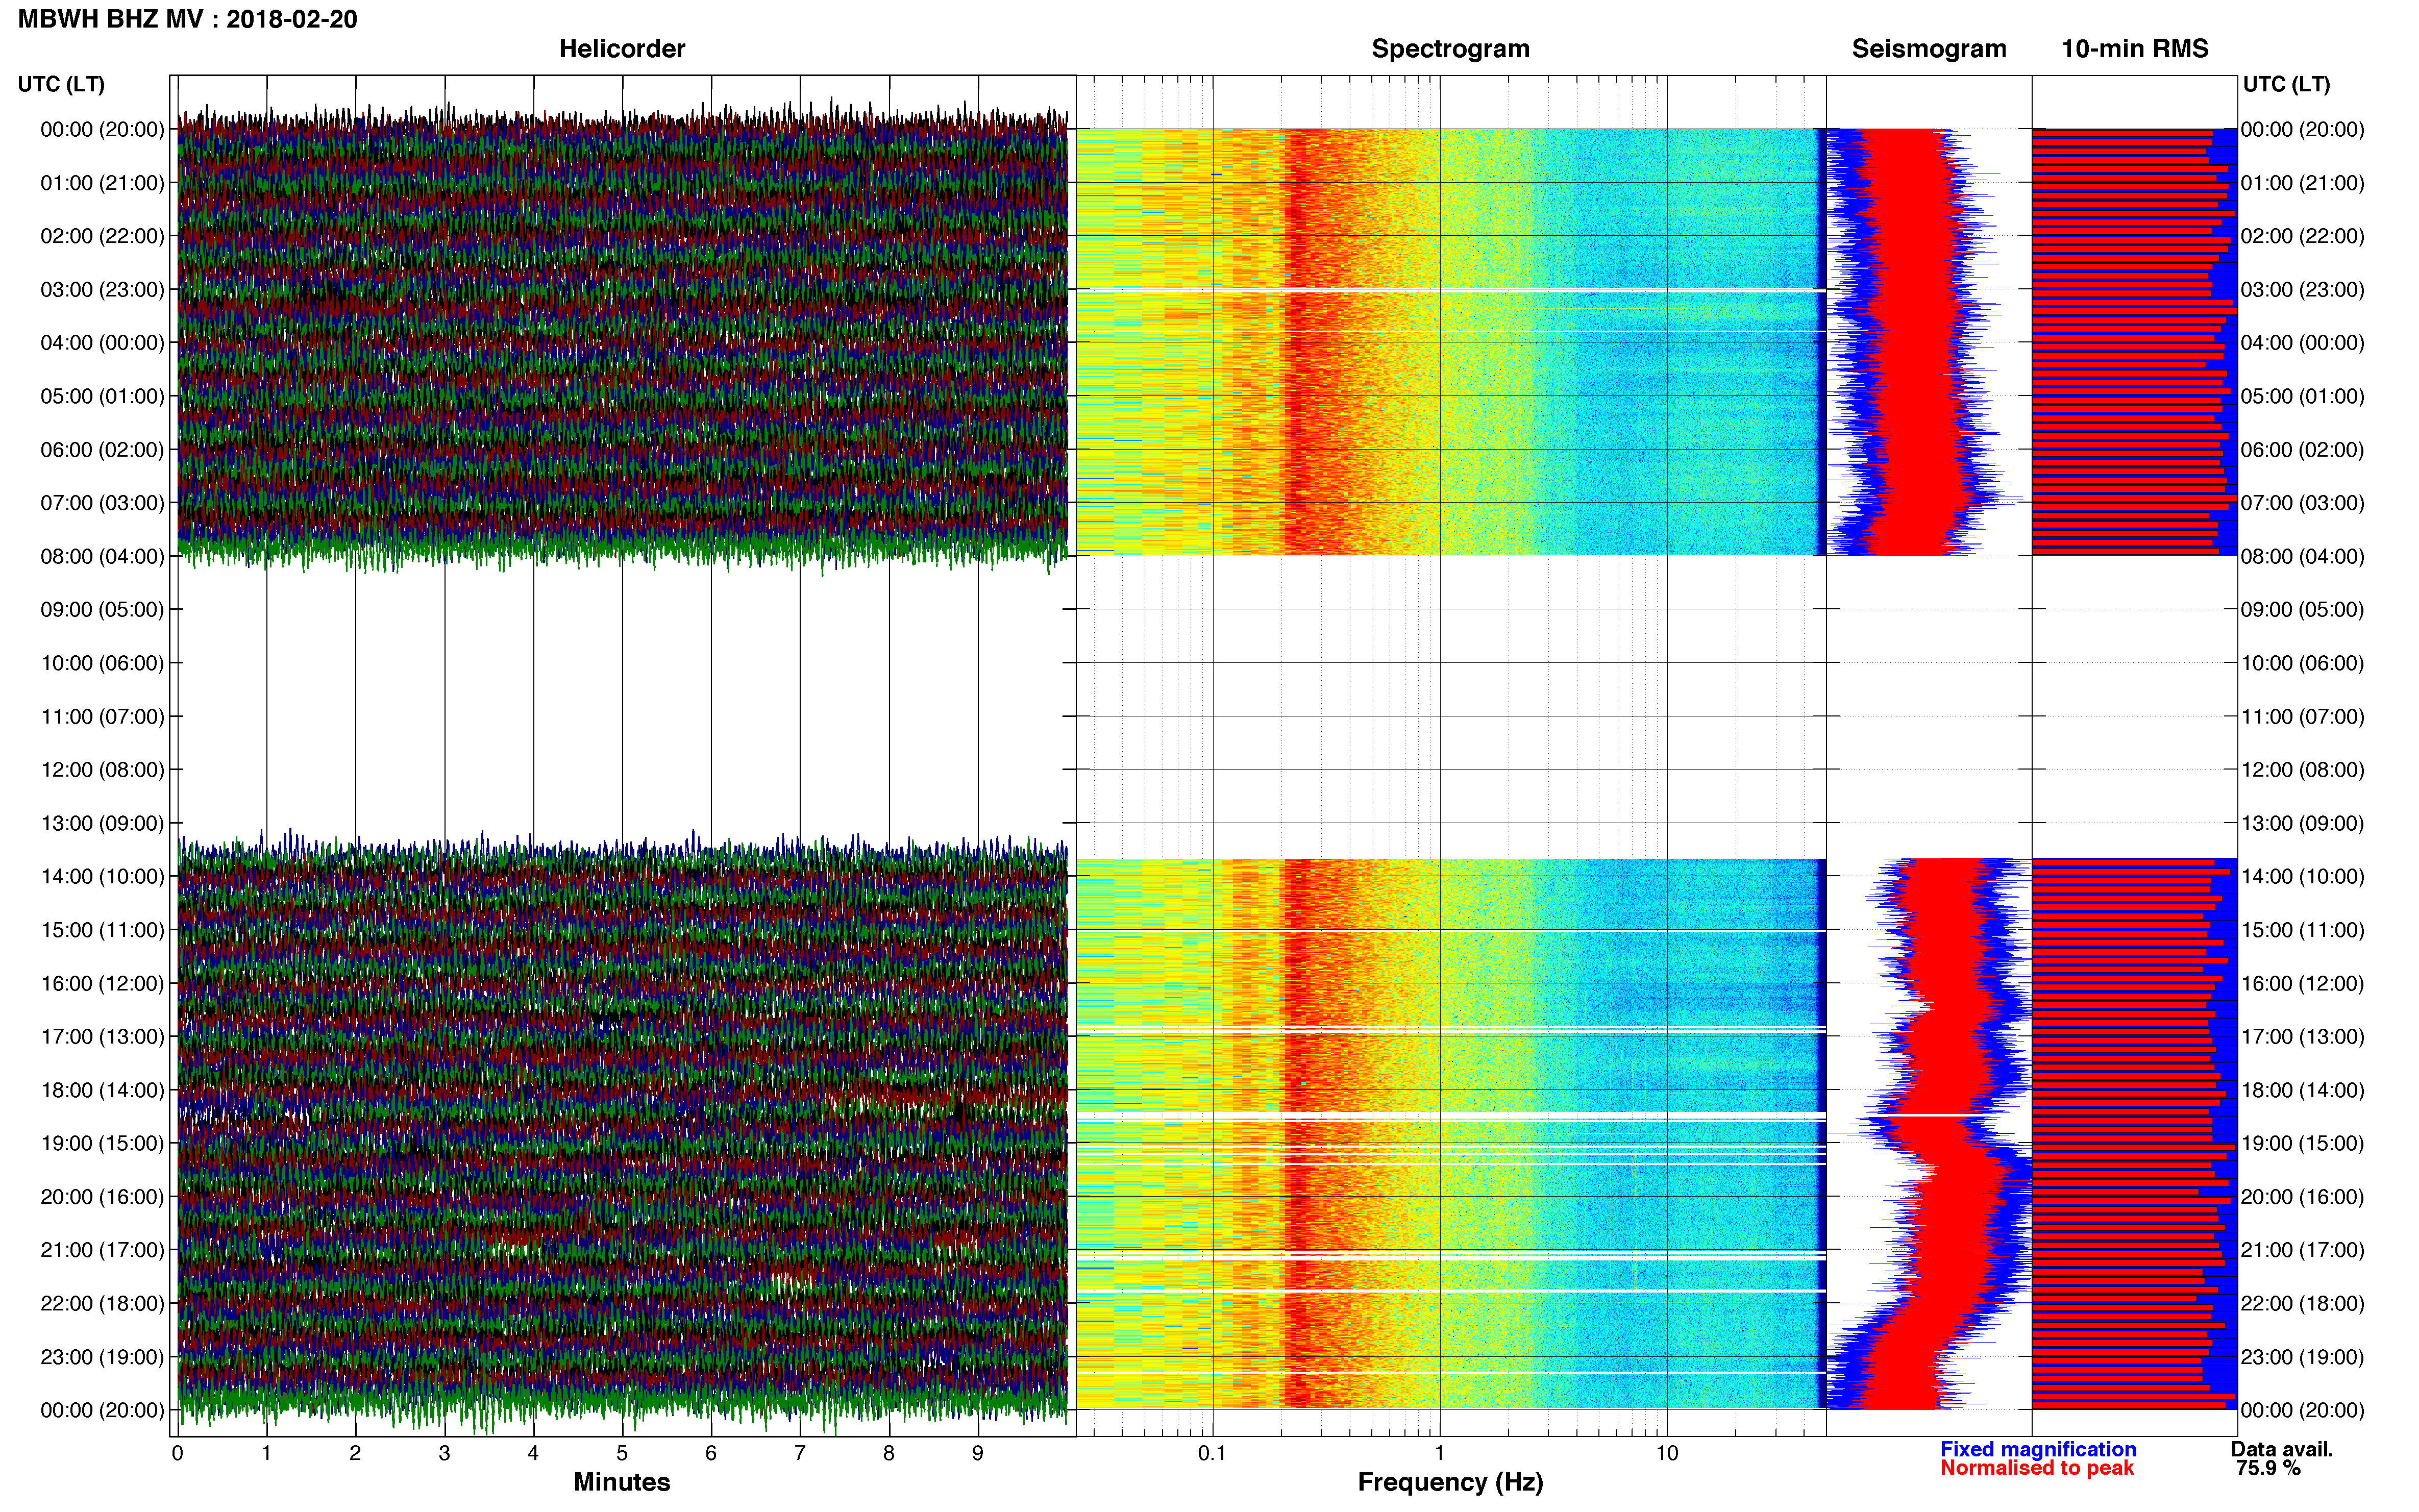Click 17:00 (13:00) beside the RMS panel
This screenshot has width=2419, height=1512.
[2302, 1037]
